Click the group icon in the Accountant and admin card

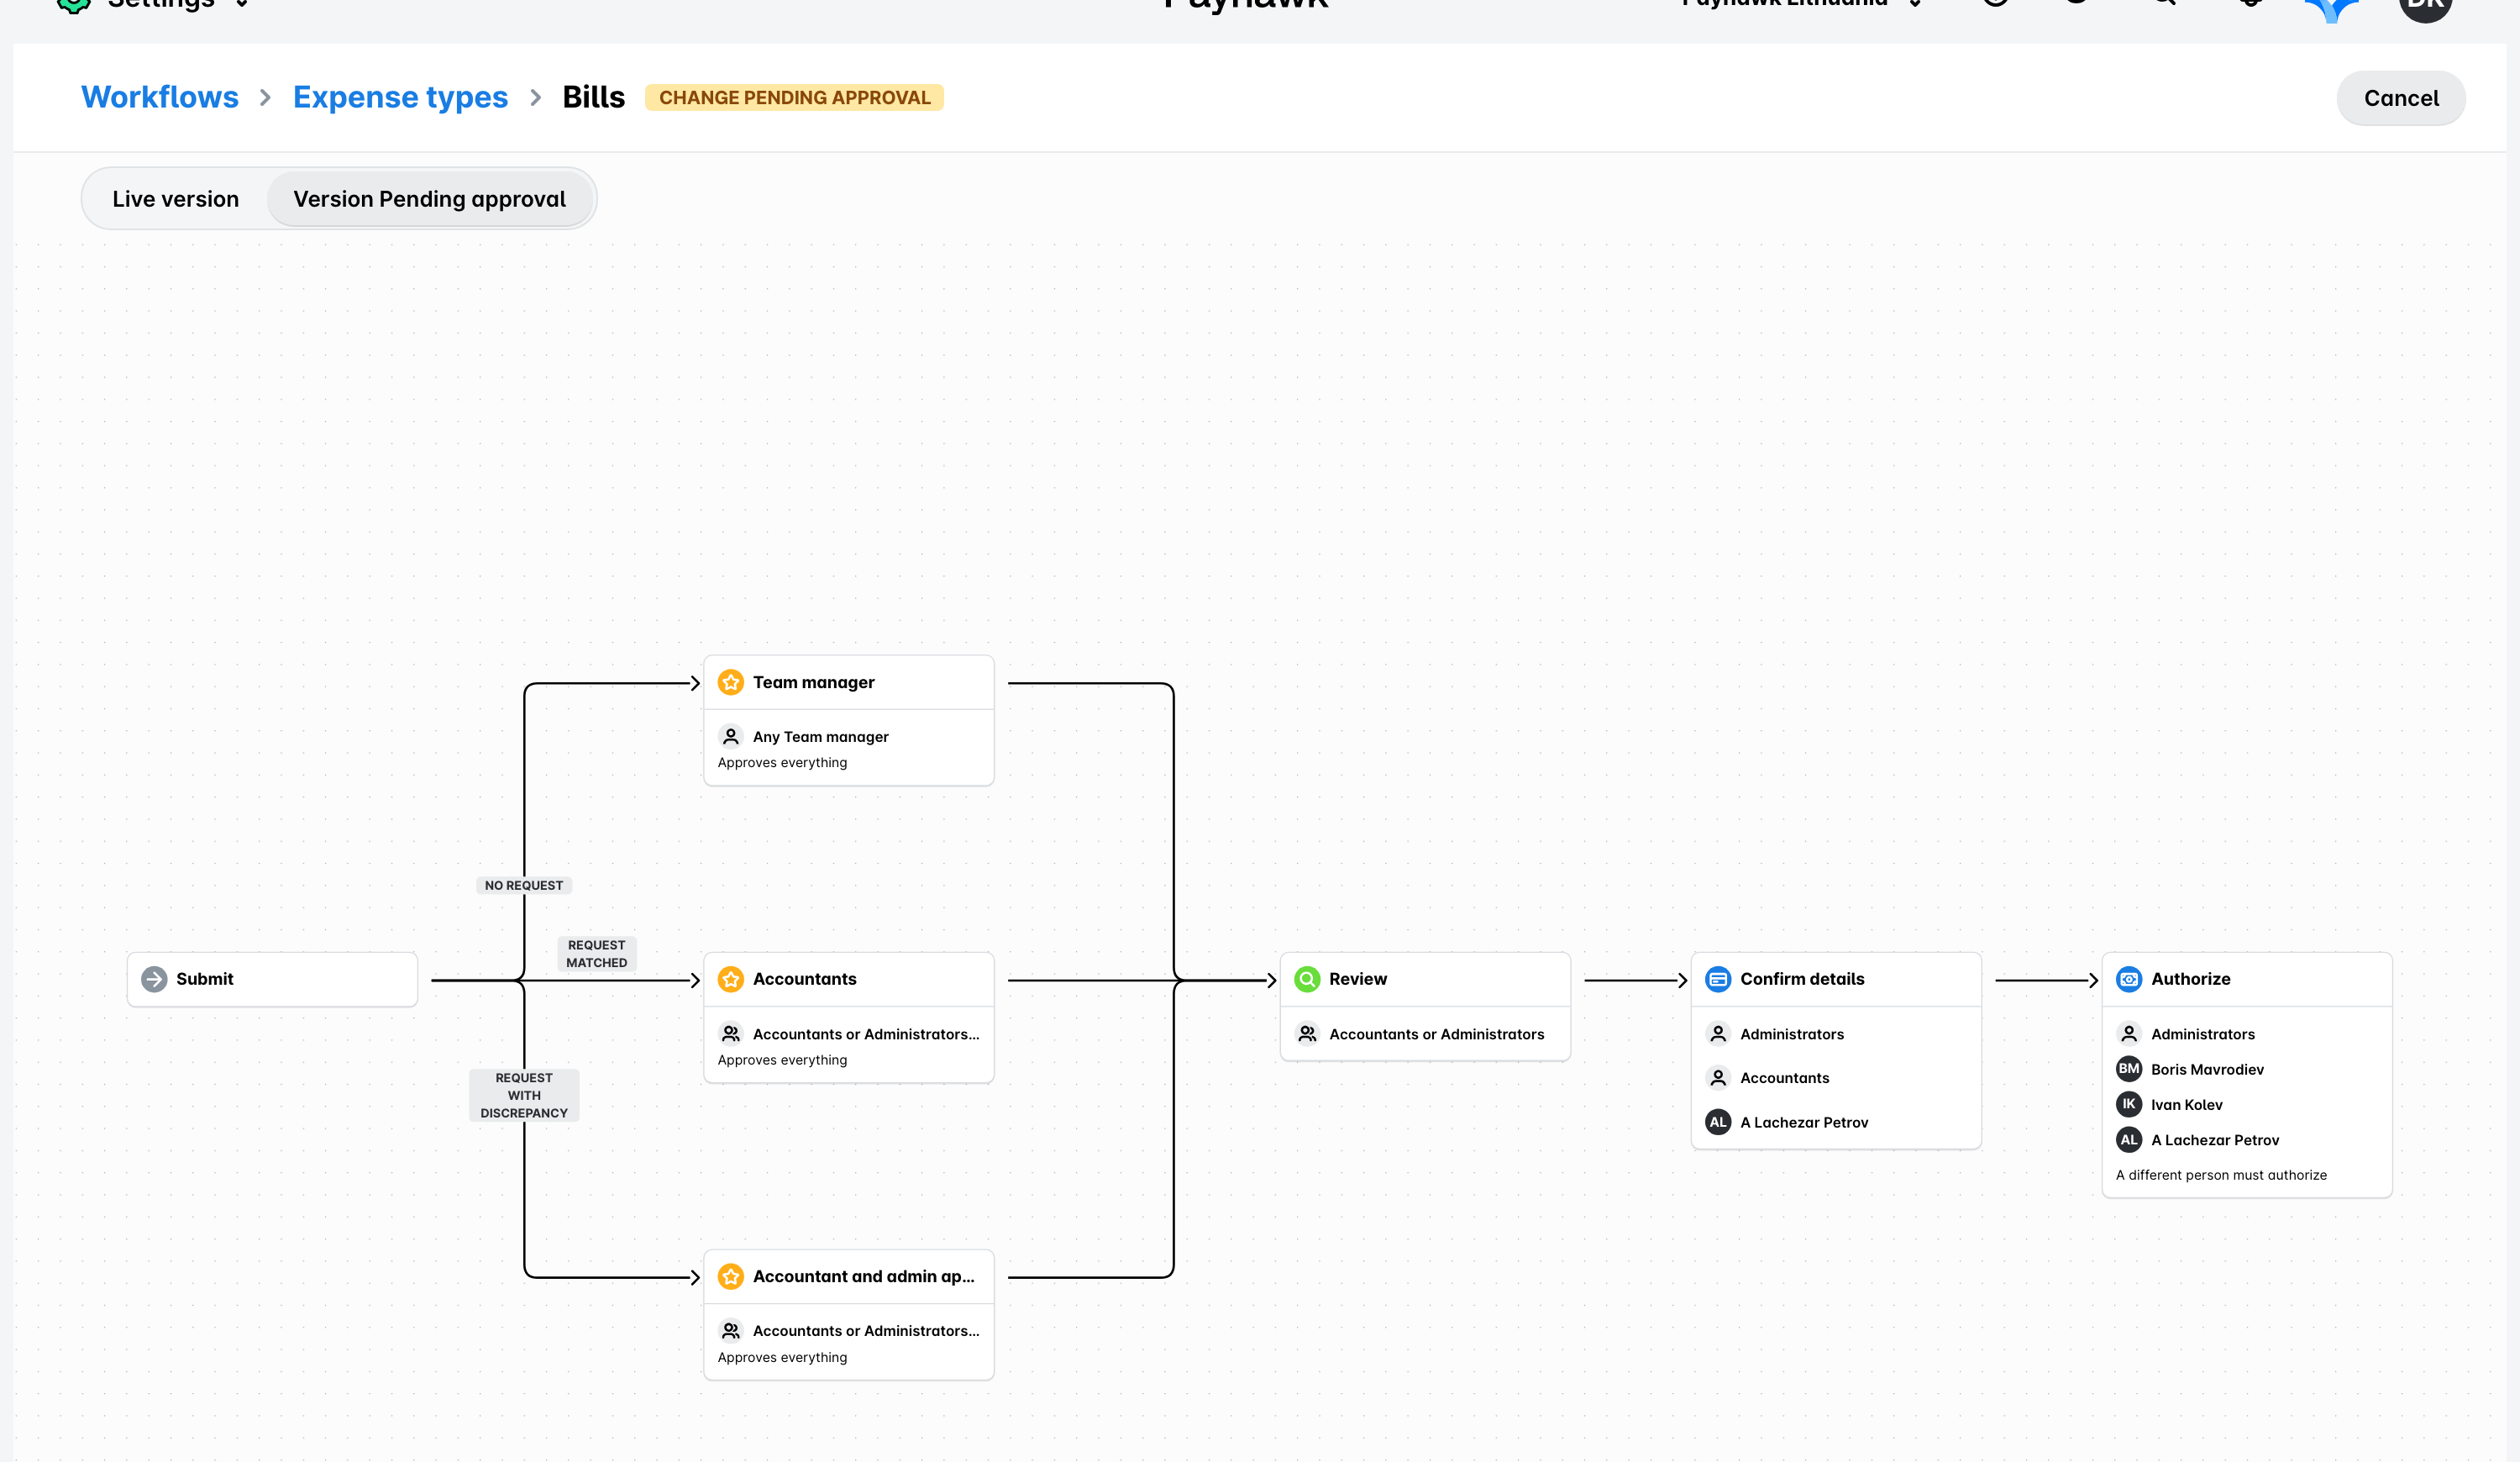tap(731, 1330)
